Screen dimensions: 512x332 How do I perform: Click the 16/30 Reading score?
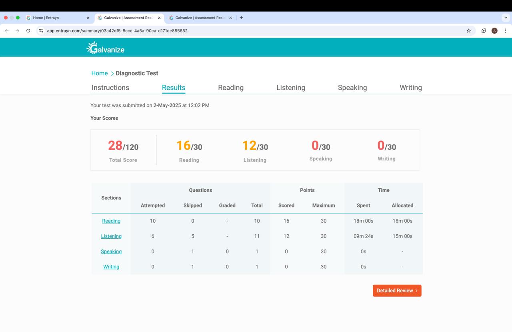189,146
